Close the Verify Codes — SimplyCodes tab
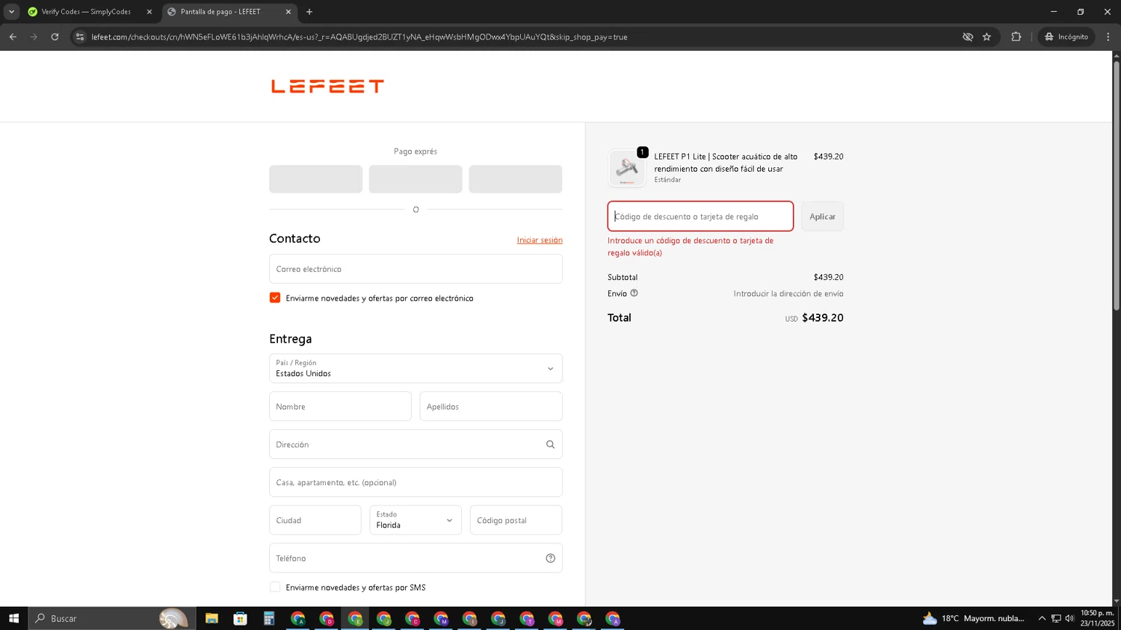This screenshot has height=630, width=1121. click(149, 12)
